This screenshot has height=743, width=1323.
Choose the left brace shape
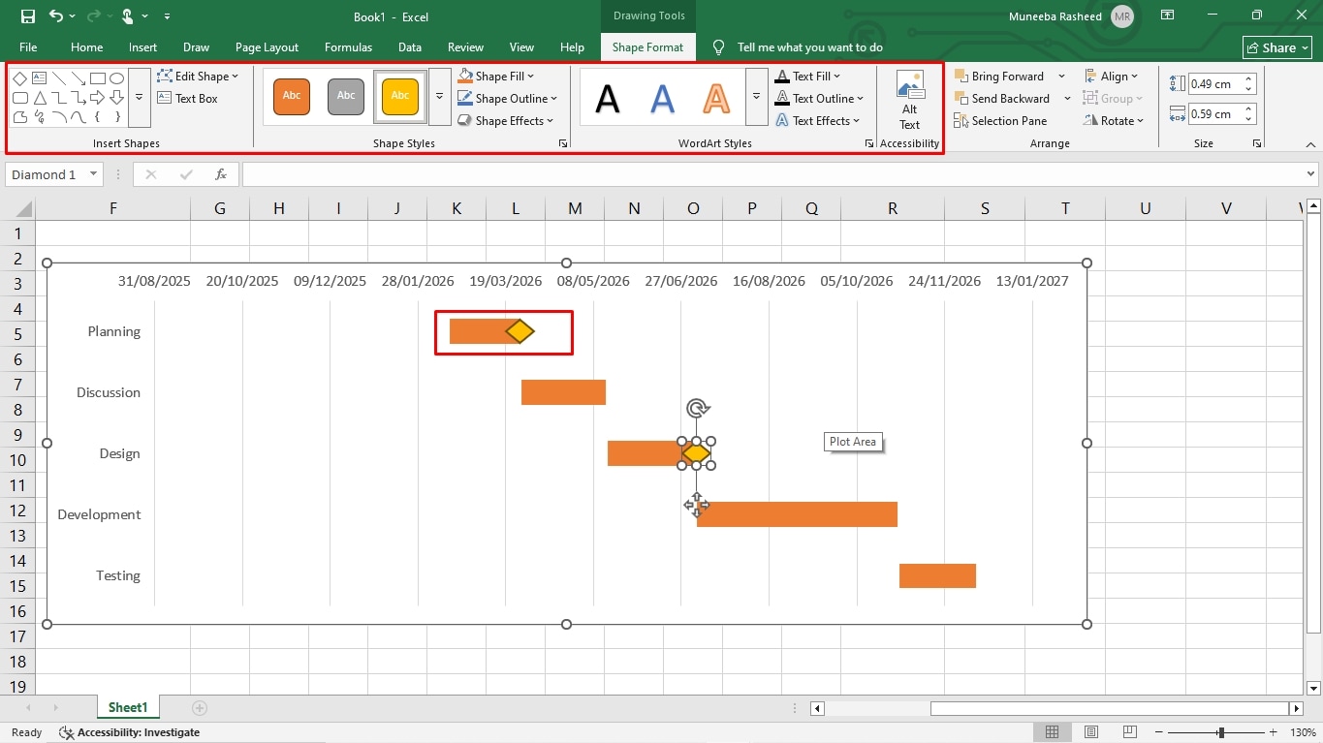tap(97, 117)
